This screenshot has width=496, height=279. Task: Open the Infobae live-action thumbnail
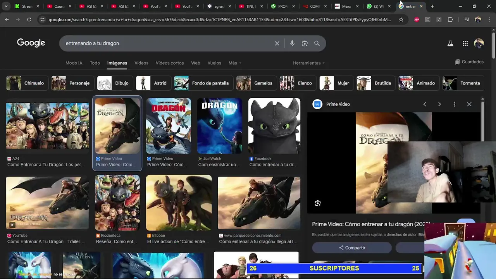pos(179,203)
